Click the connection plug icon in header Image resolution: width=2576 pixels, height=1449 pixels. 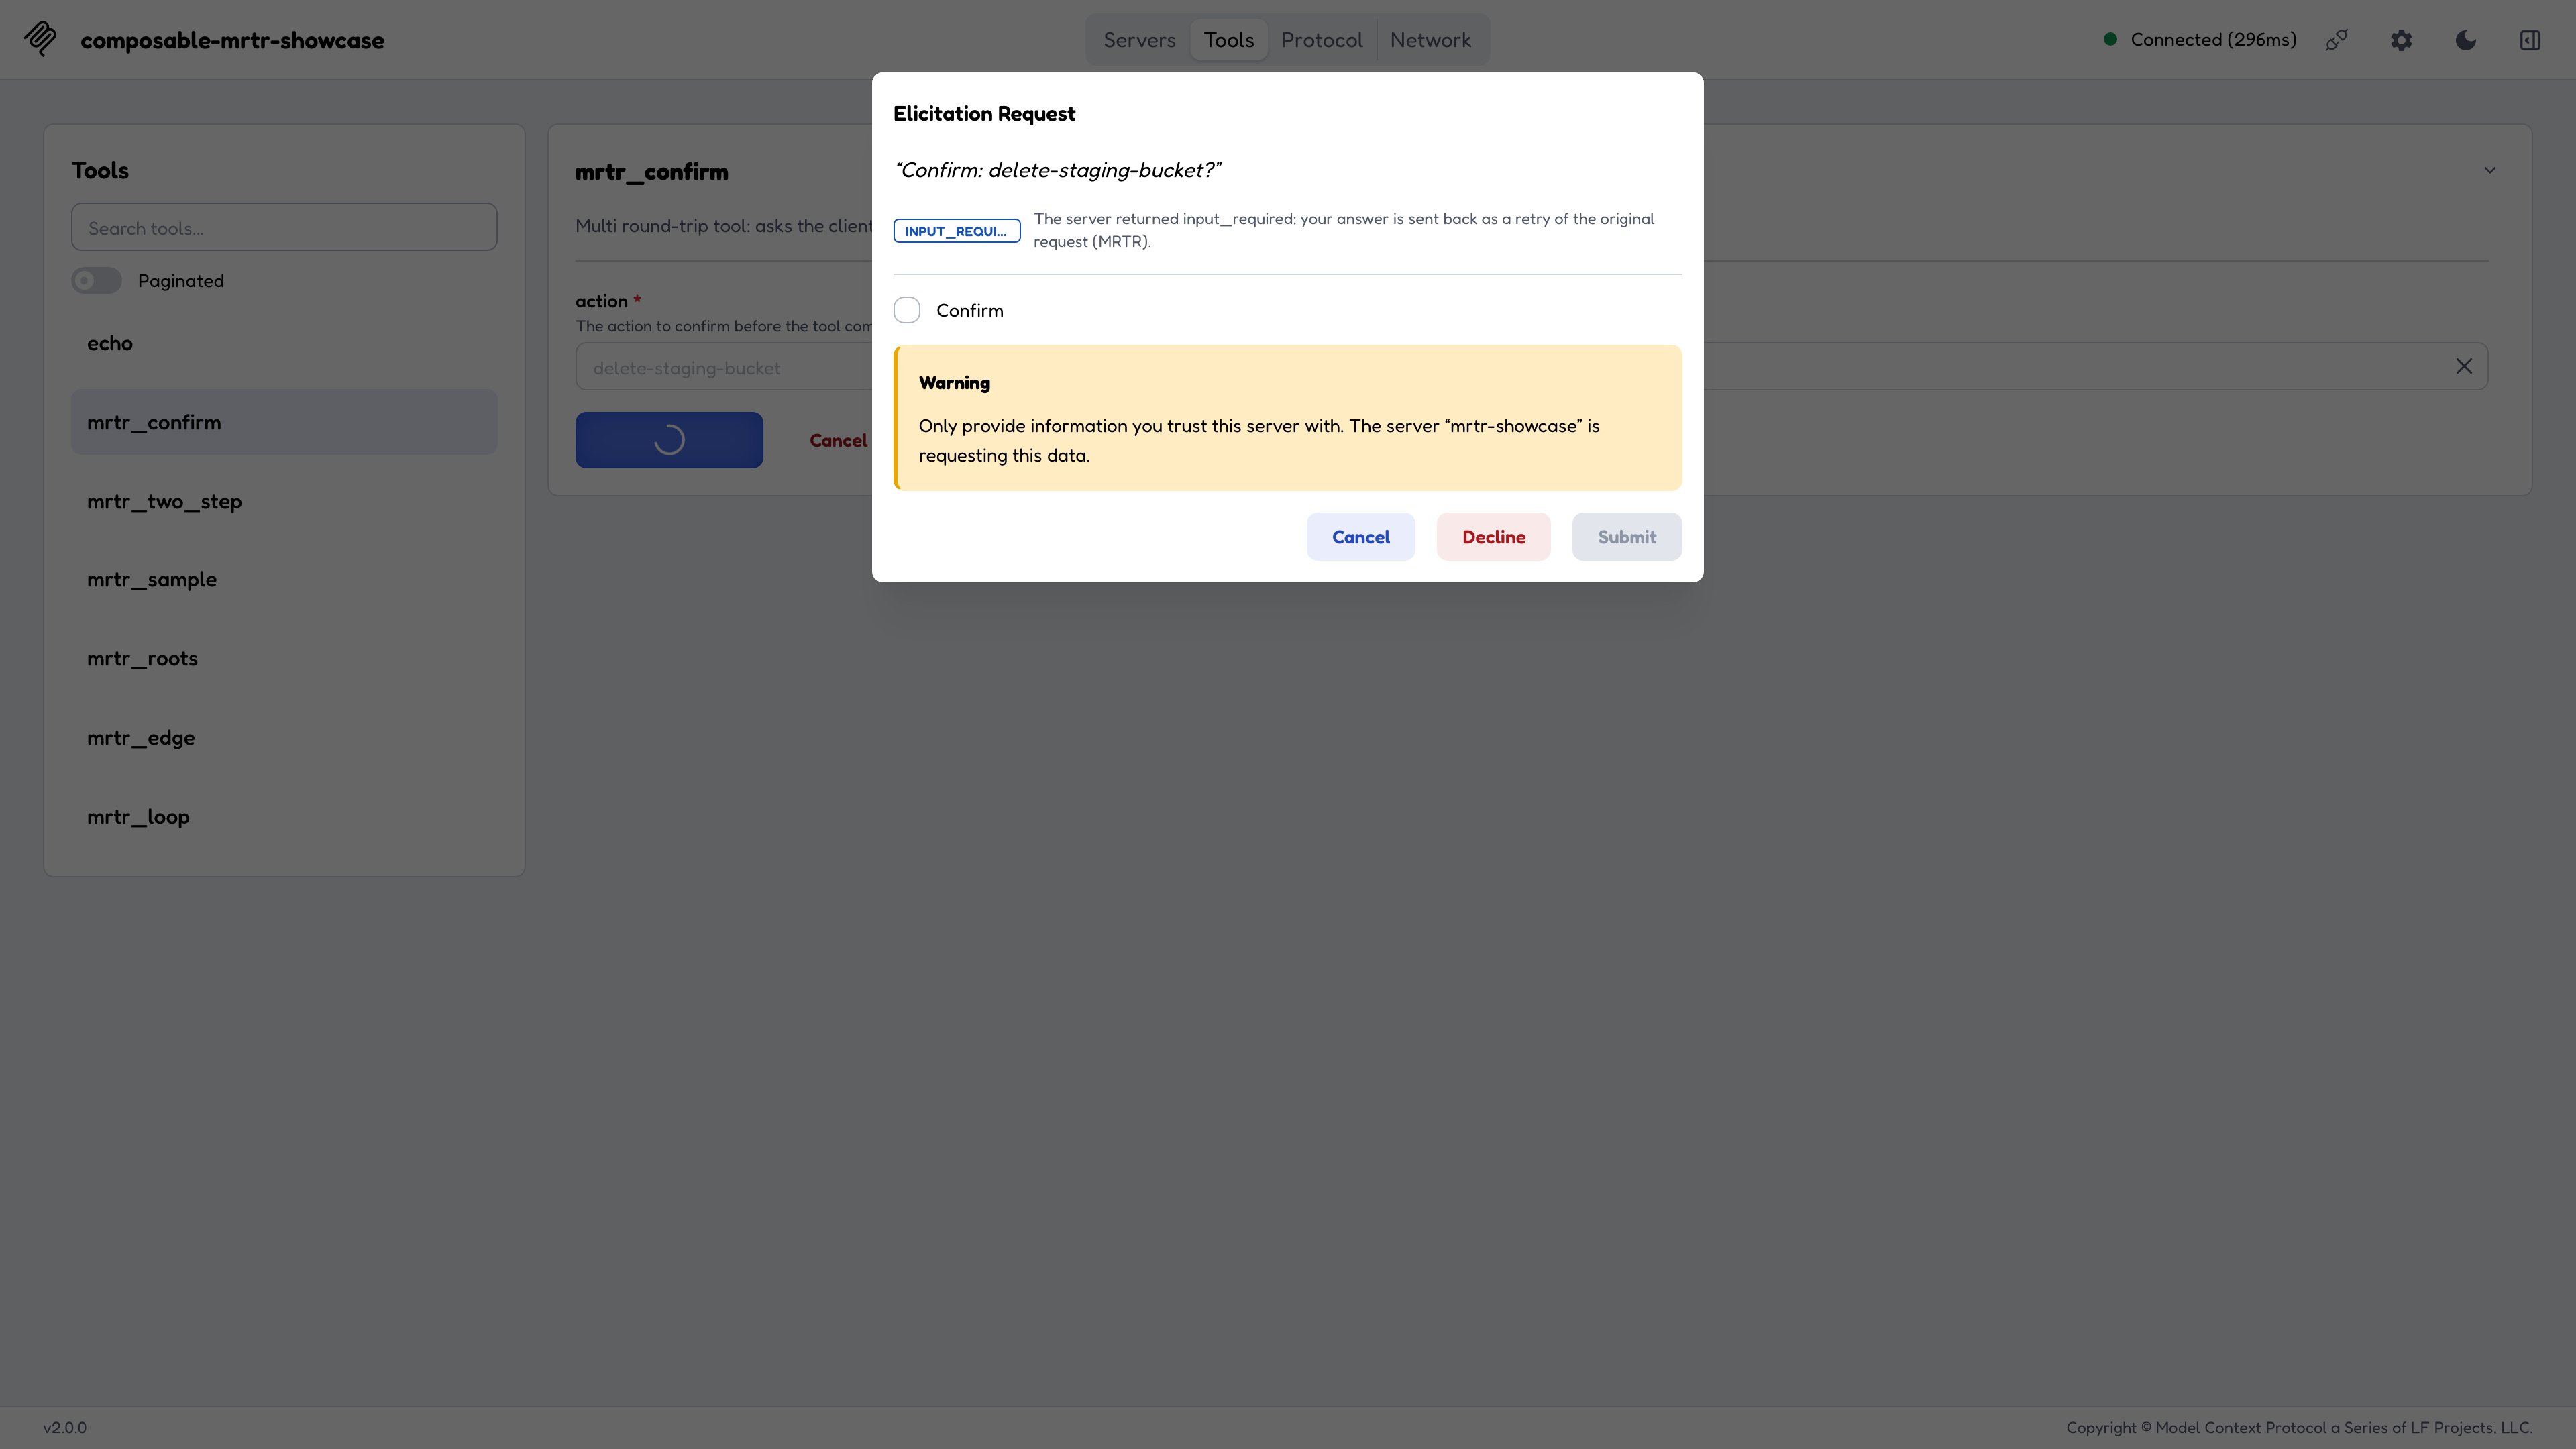click(x=2337, y=40)
